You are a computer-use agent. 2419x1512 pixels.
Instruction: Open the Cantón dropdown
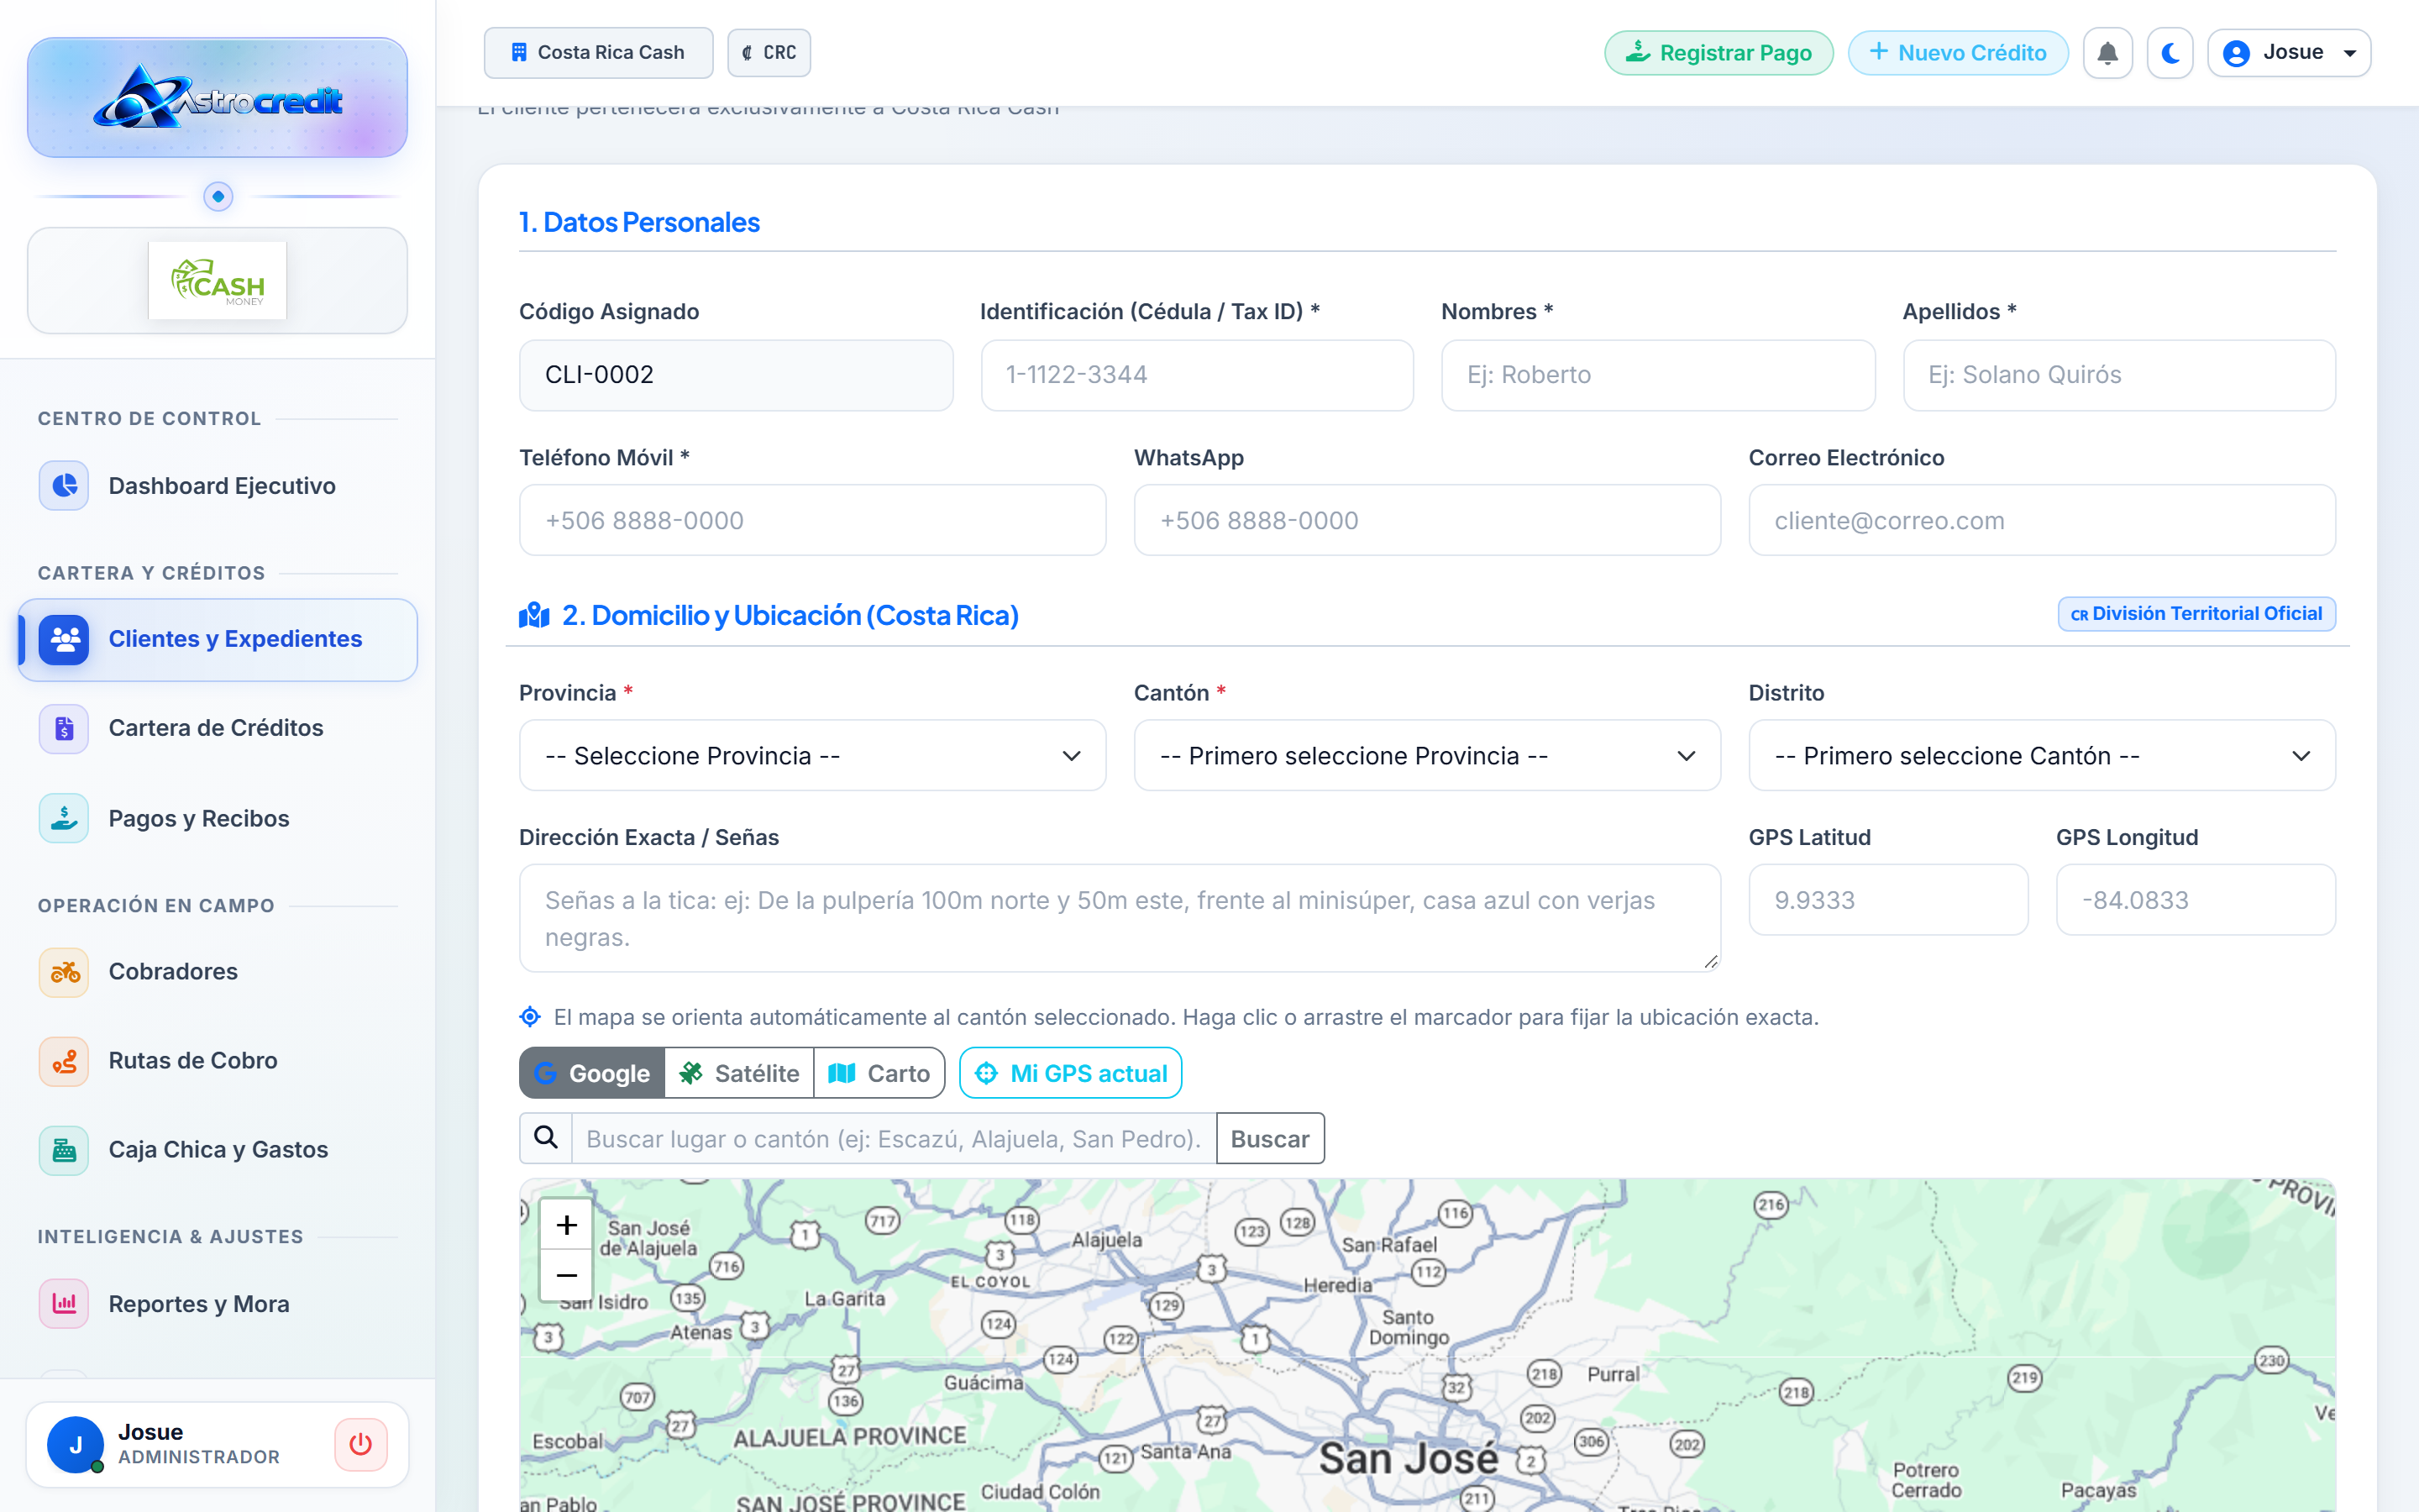click(x=1427, y=756)
